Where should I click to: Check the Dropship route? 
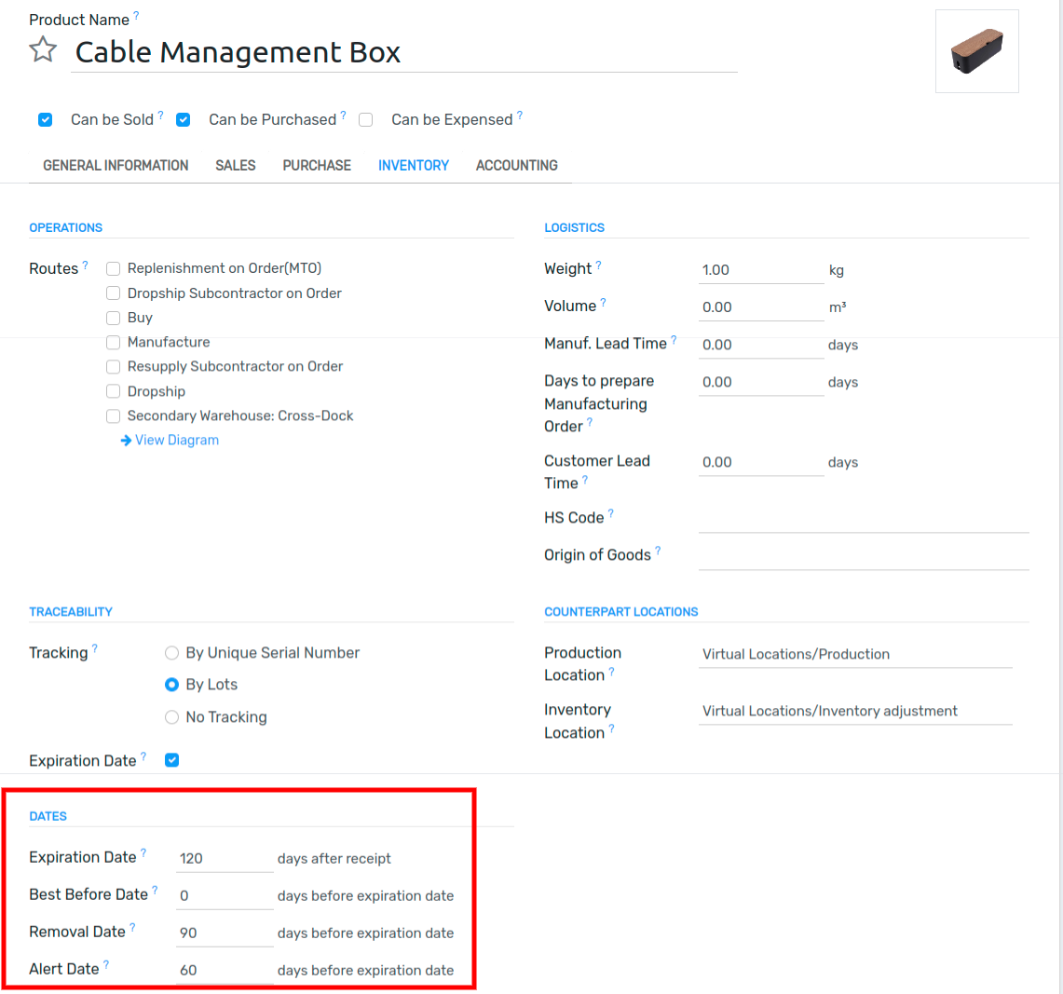point(114,391)
